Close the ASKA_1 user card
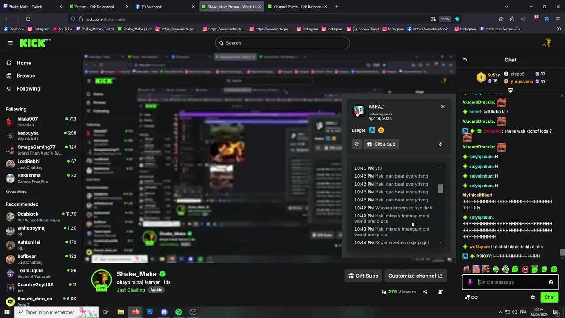The image size is (565, 318). 443,106
